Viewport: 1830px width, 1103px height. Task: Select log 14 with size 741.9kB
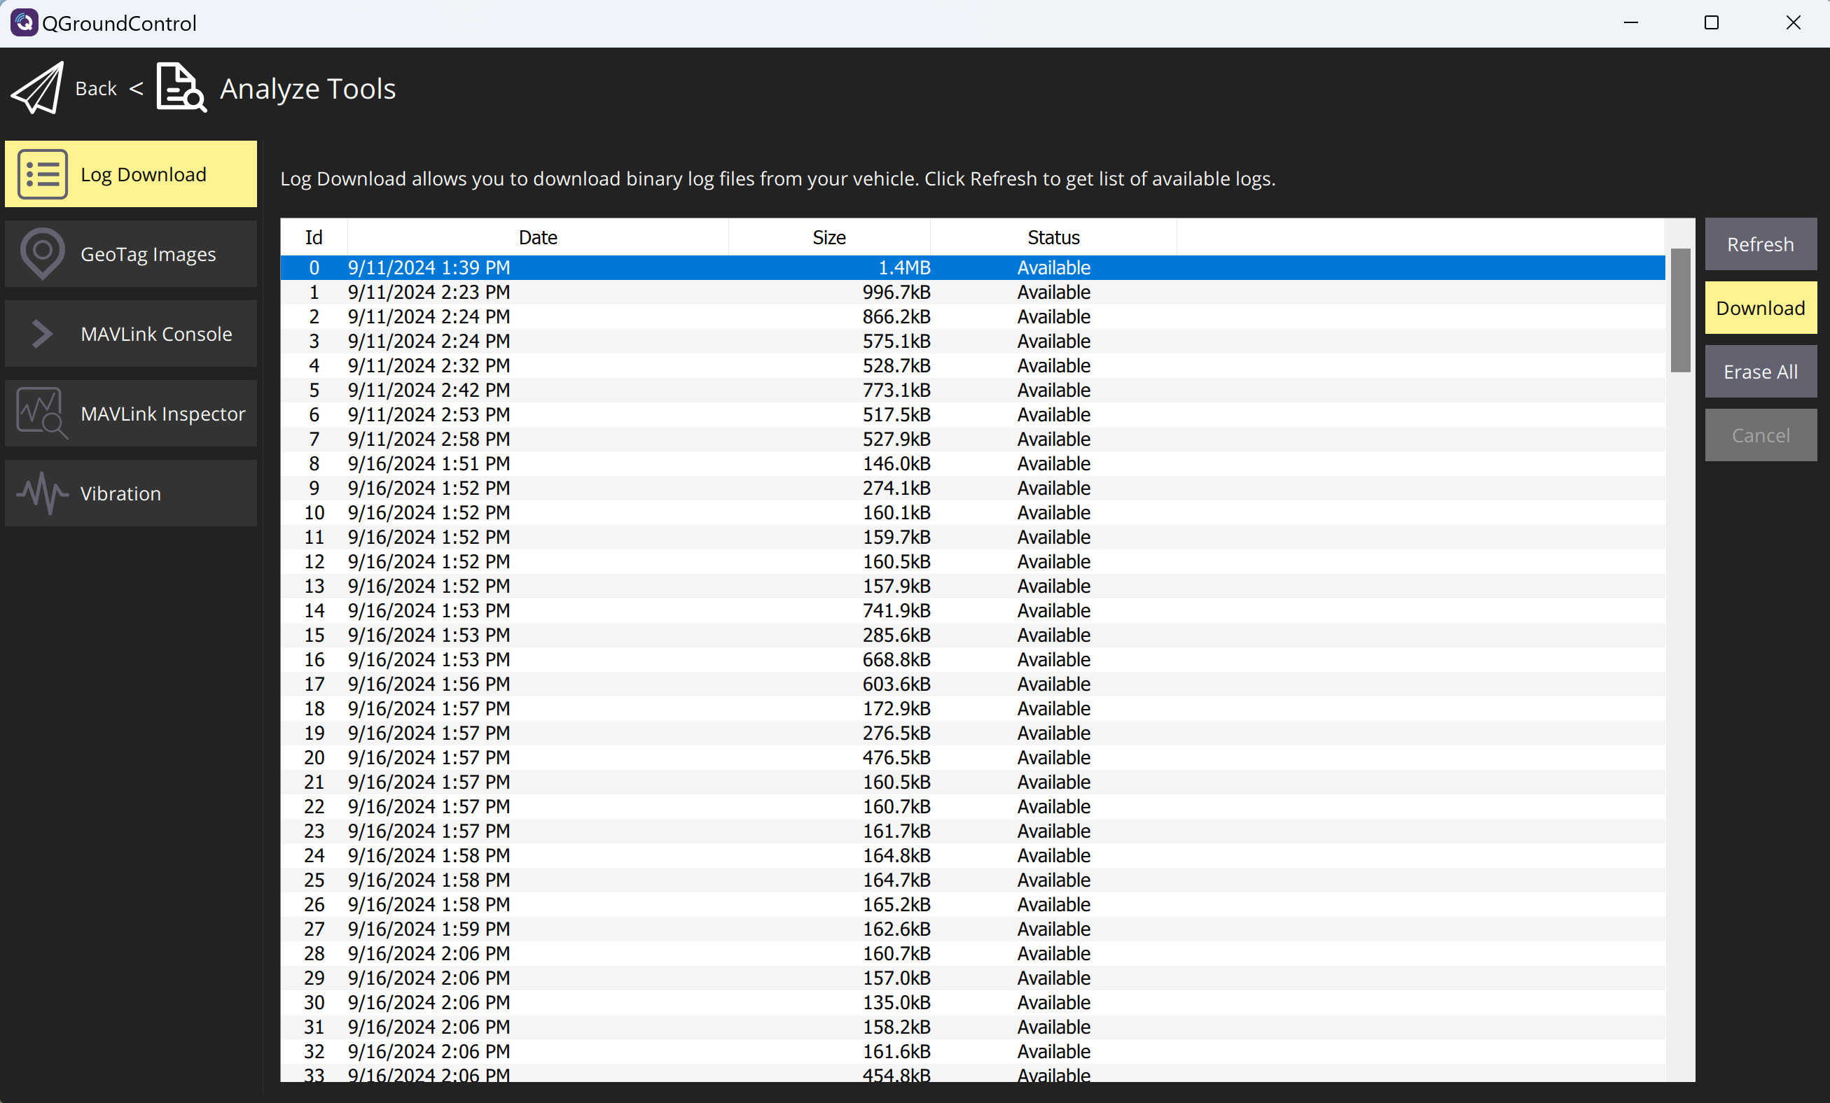972,611
